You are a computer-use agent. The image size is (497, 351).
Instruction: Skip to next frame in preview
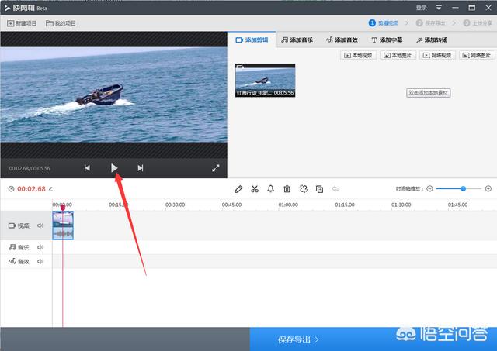pyautogui.click(x=141, y=168)
